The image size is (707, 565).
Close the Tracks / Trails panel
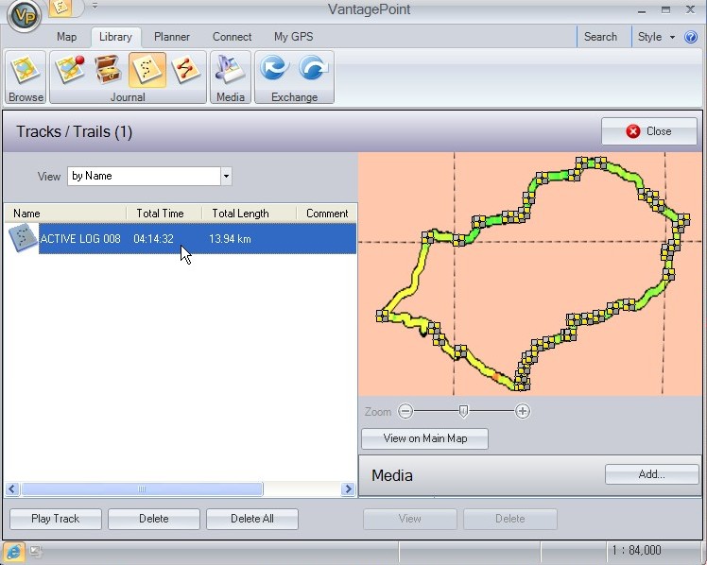(x=648, y=131)
